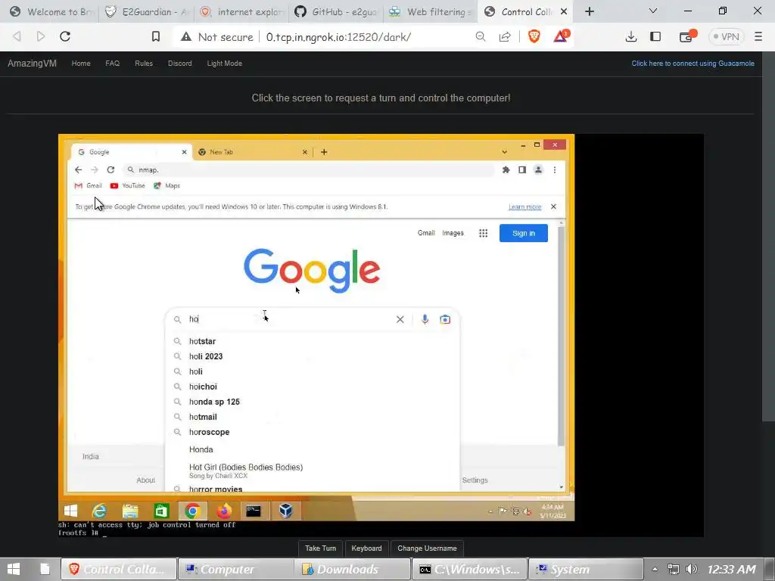
Task: Click the Learn more link in Chrome infobar
Action: pyautogui.click(x=525, y=207)
